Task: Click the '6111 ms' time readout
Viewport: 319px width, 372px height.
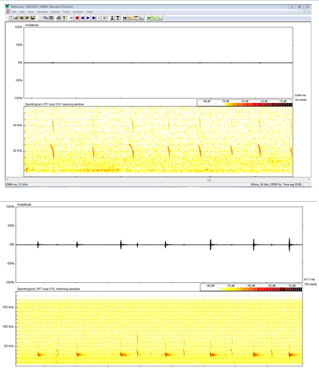Action: tap(309, 279)
